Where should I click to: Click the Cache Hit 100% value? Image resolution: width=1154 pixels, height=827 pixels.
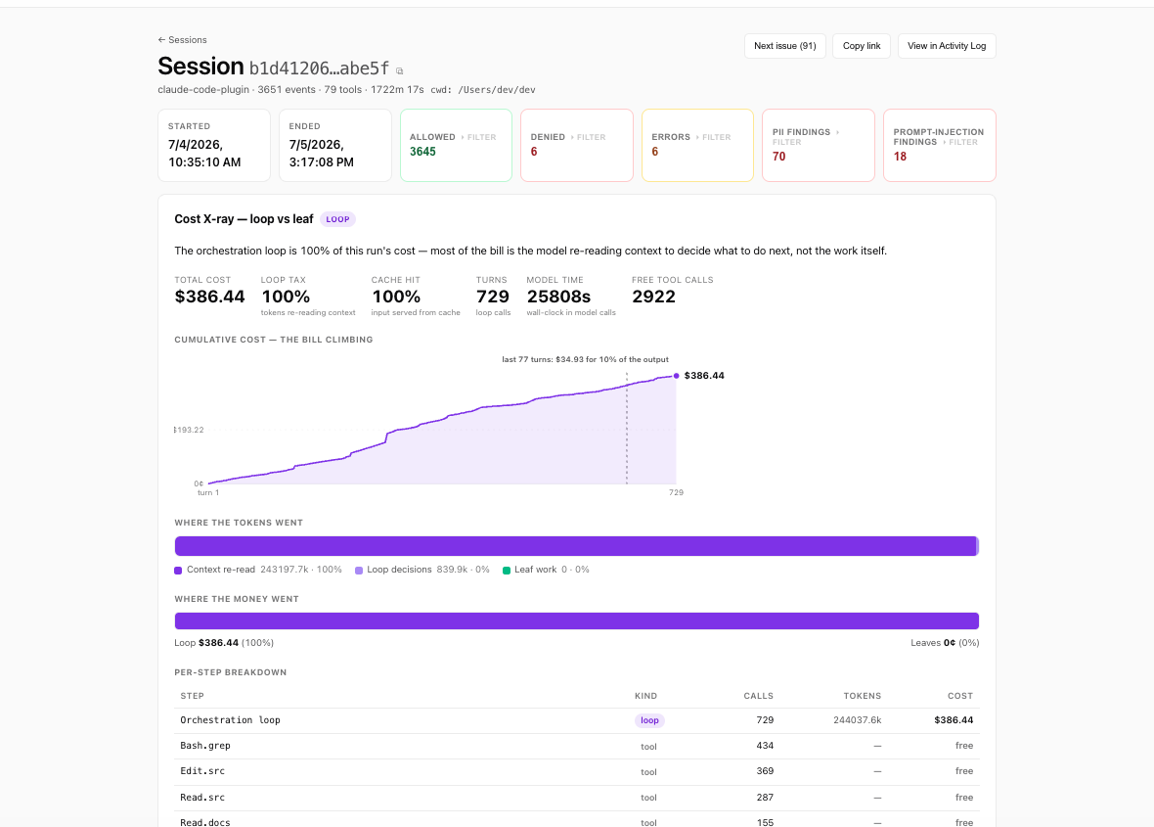click(396, 297)
